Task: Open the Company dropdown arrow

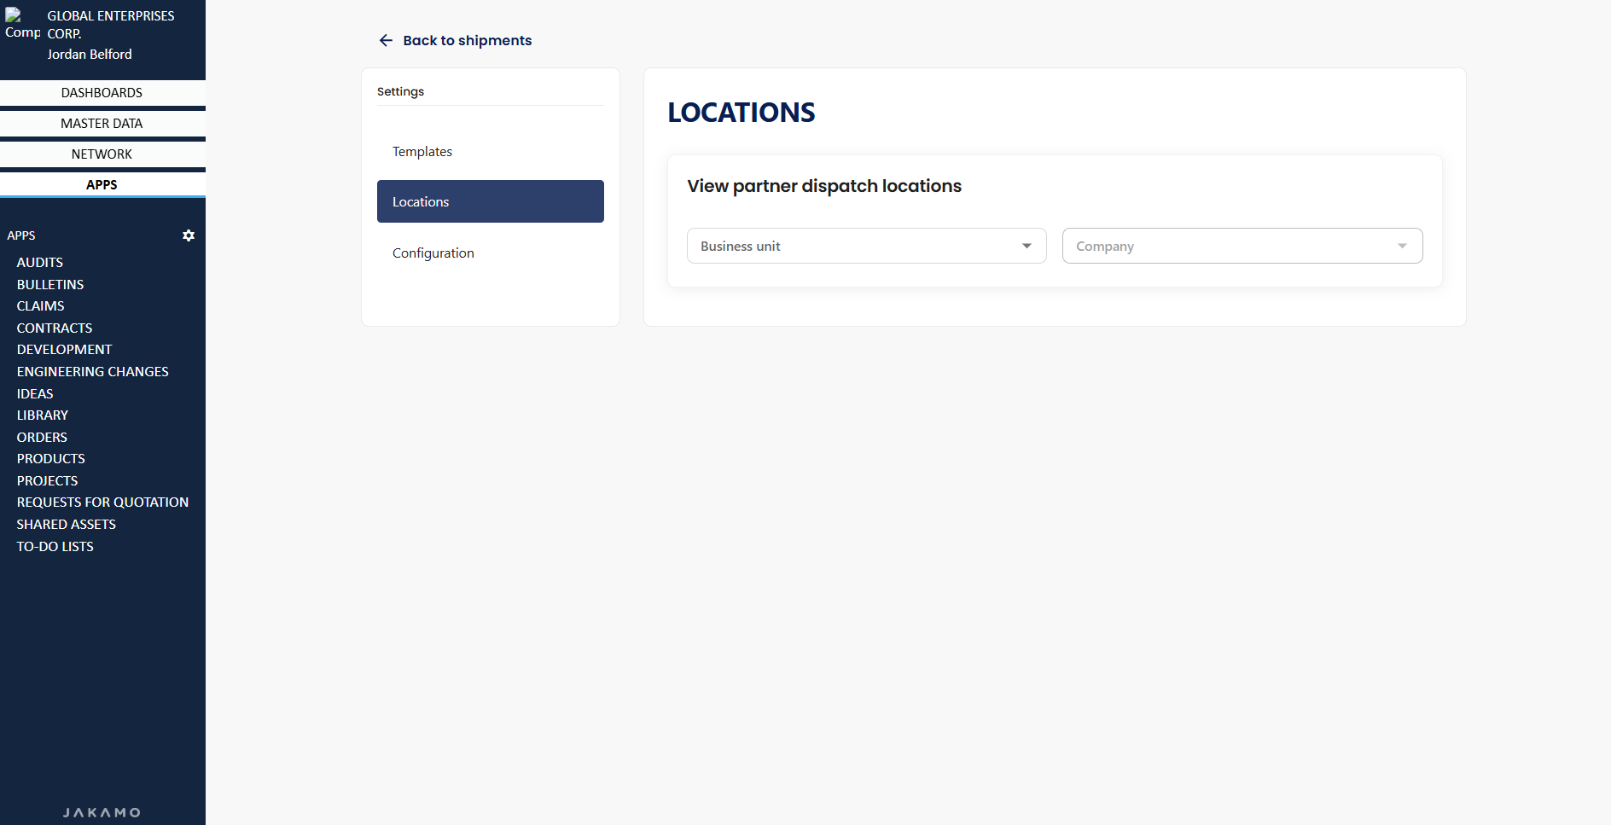Action: [x=1402, y=246]
